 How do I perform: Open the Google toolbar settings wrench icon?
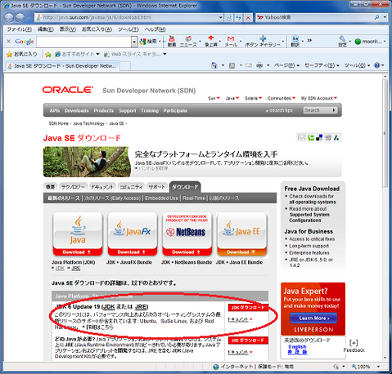tap(342, 42)
